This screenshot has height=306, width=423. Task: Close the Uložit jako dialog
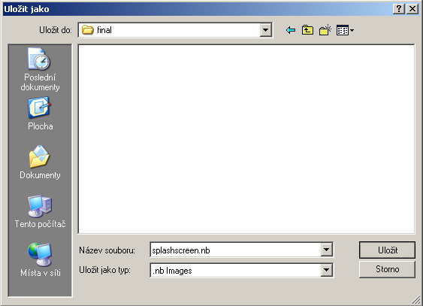click(x=412, y=9)
